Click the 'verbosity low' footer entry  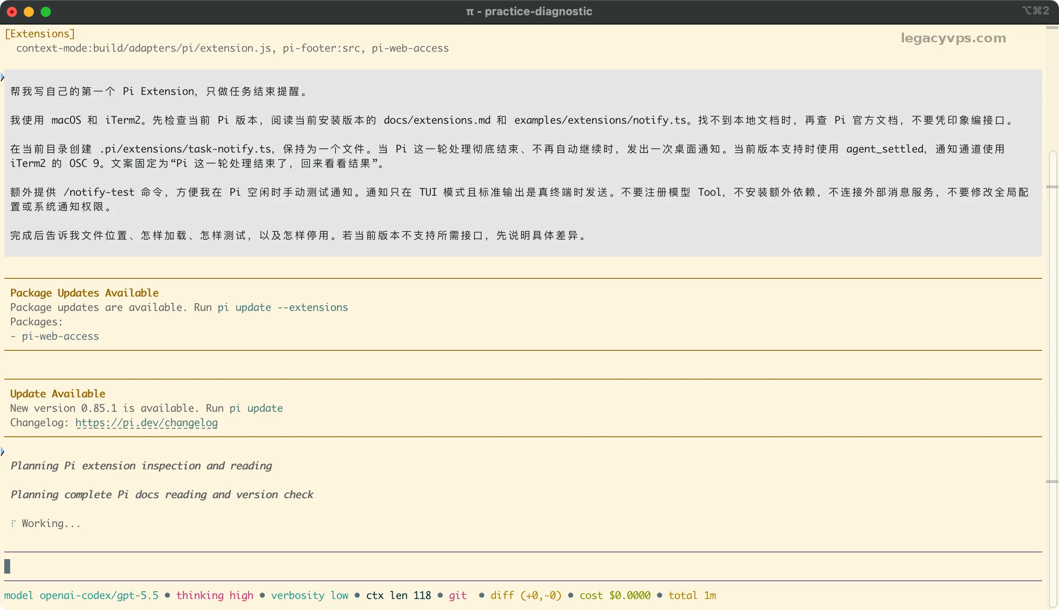(310, 596)
